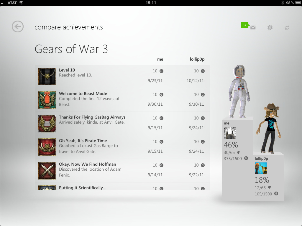The height and width of the screenshot is (226, 302).
Task: Tap the battery indicator in status bar
Action: [298, 3]
